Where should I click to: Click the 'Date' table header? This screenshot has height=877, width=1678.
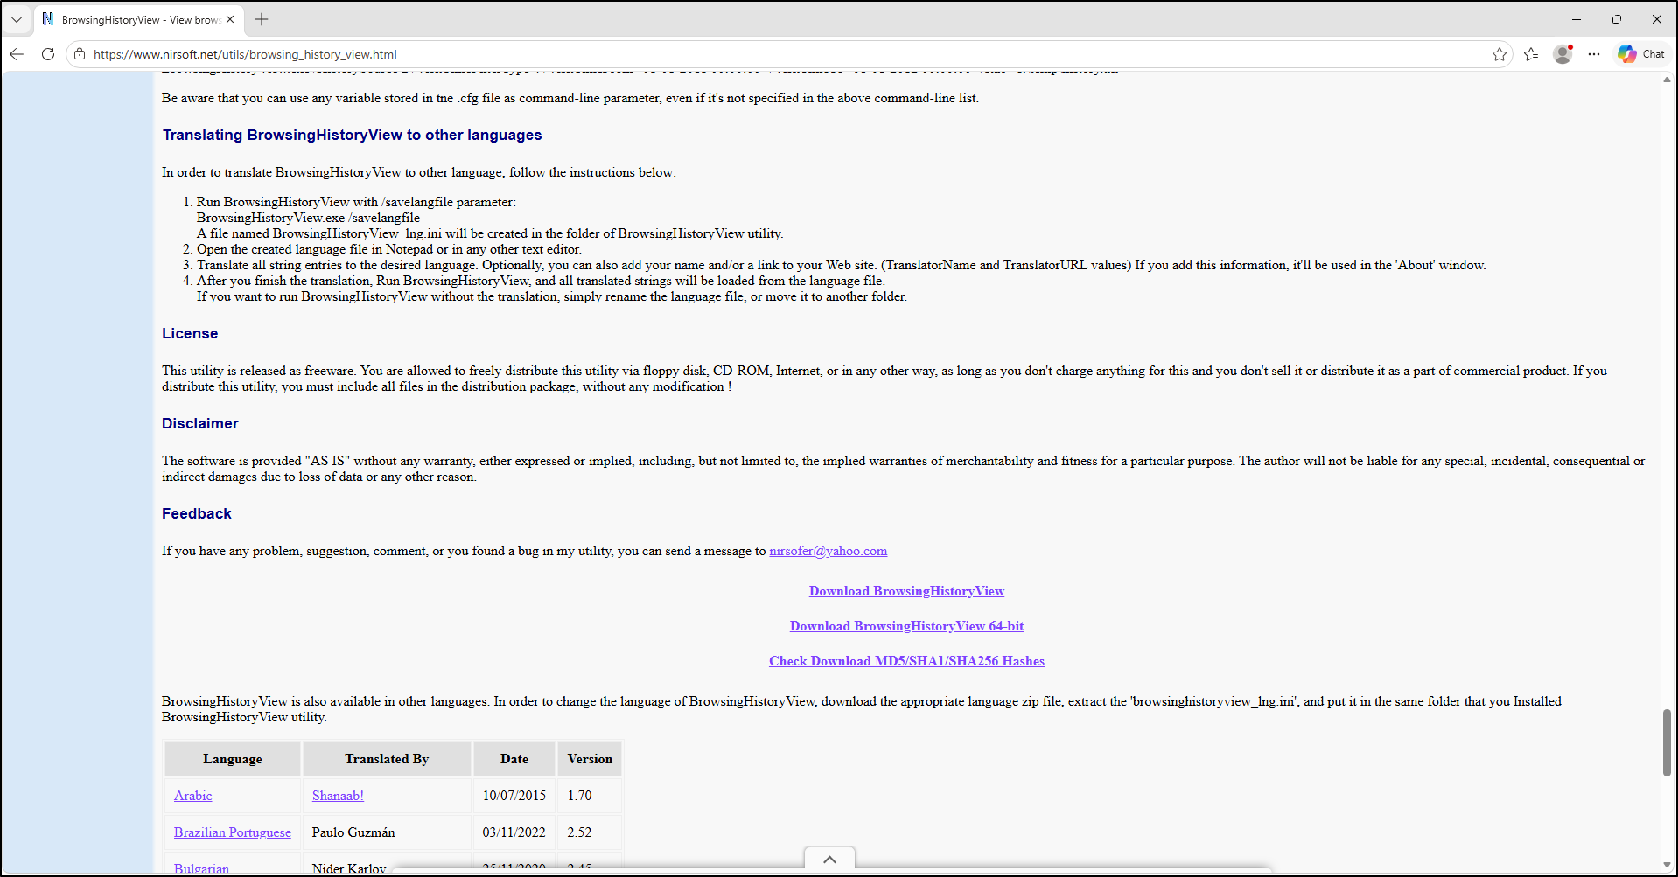(x=514, y=759)
